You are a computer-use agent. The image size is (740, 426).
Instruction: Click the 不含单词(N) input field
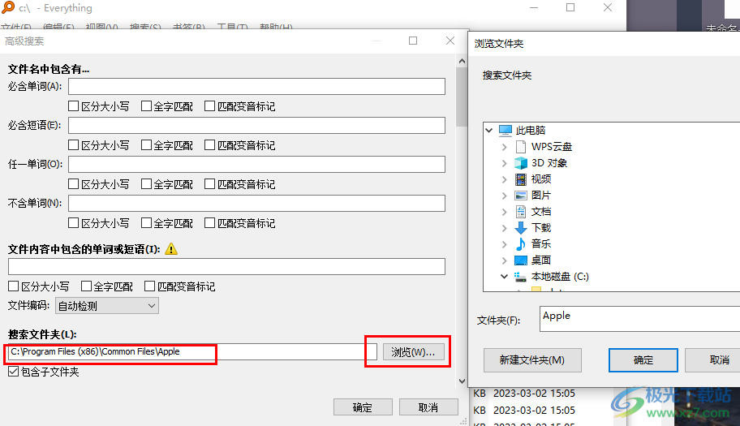click(256, 203)
